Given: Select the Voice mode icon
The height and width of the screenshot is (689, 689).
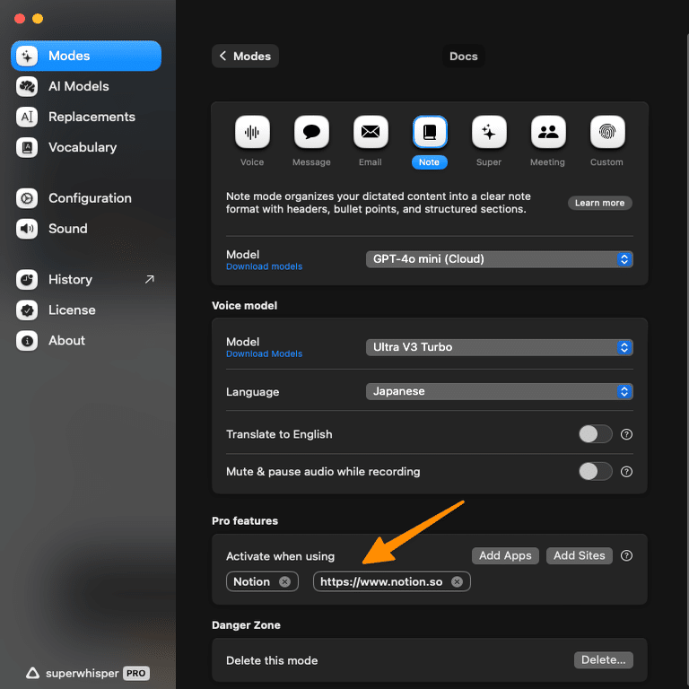Looking at the screenshot, I should click(252, 132).
